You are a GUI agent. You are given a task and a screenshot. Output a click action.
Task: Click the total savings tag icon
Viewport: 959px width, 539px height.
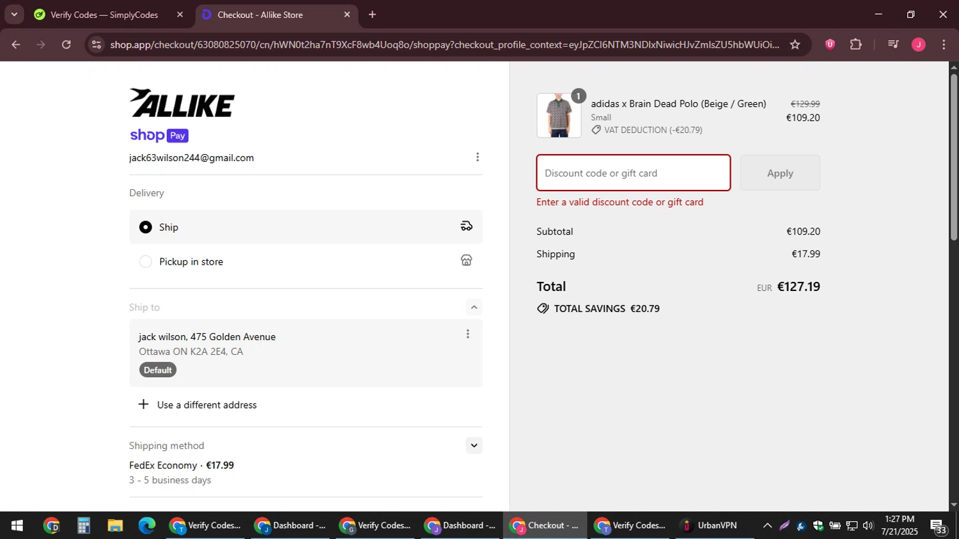[543, 309]
